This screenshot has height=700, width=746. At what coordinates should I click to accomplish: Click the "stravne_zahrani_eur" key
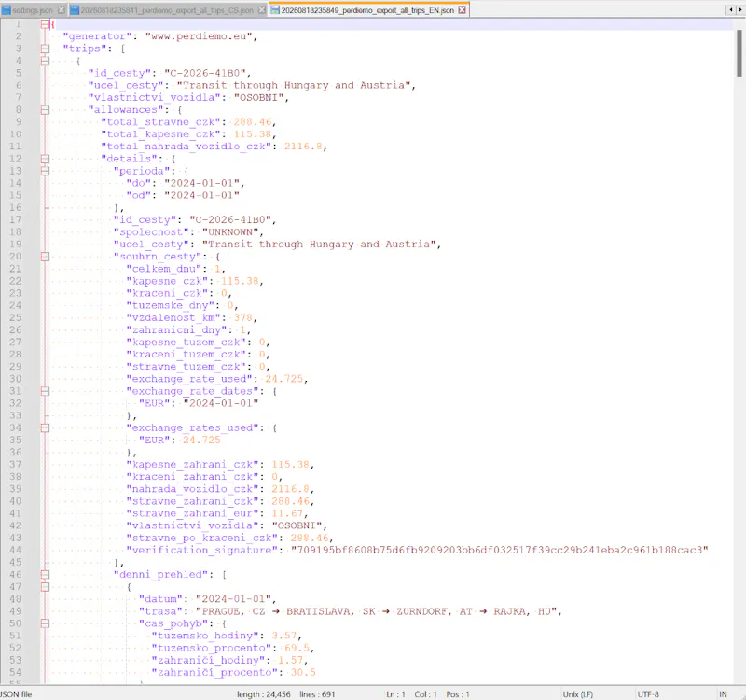(x=192, y=514)
